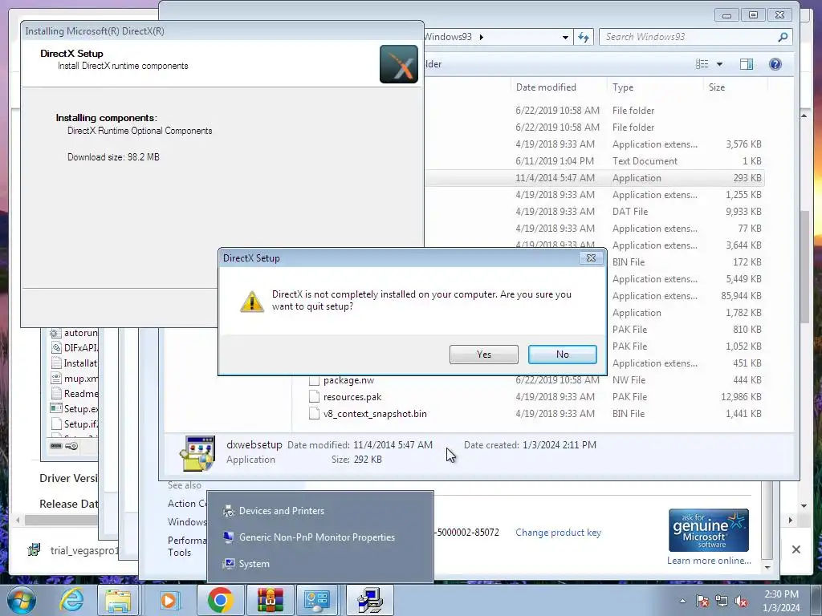This screenshot has width=822, height=616.
Task: Select autorun file in background window
Action: point(74,333)
